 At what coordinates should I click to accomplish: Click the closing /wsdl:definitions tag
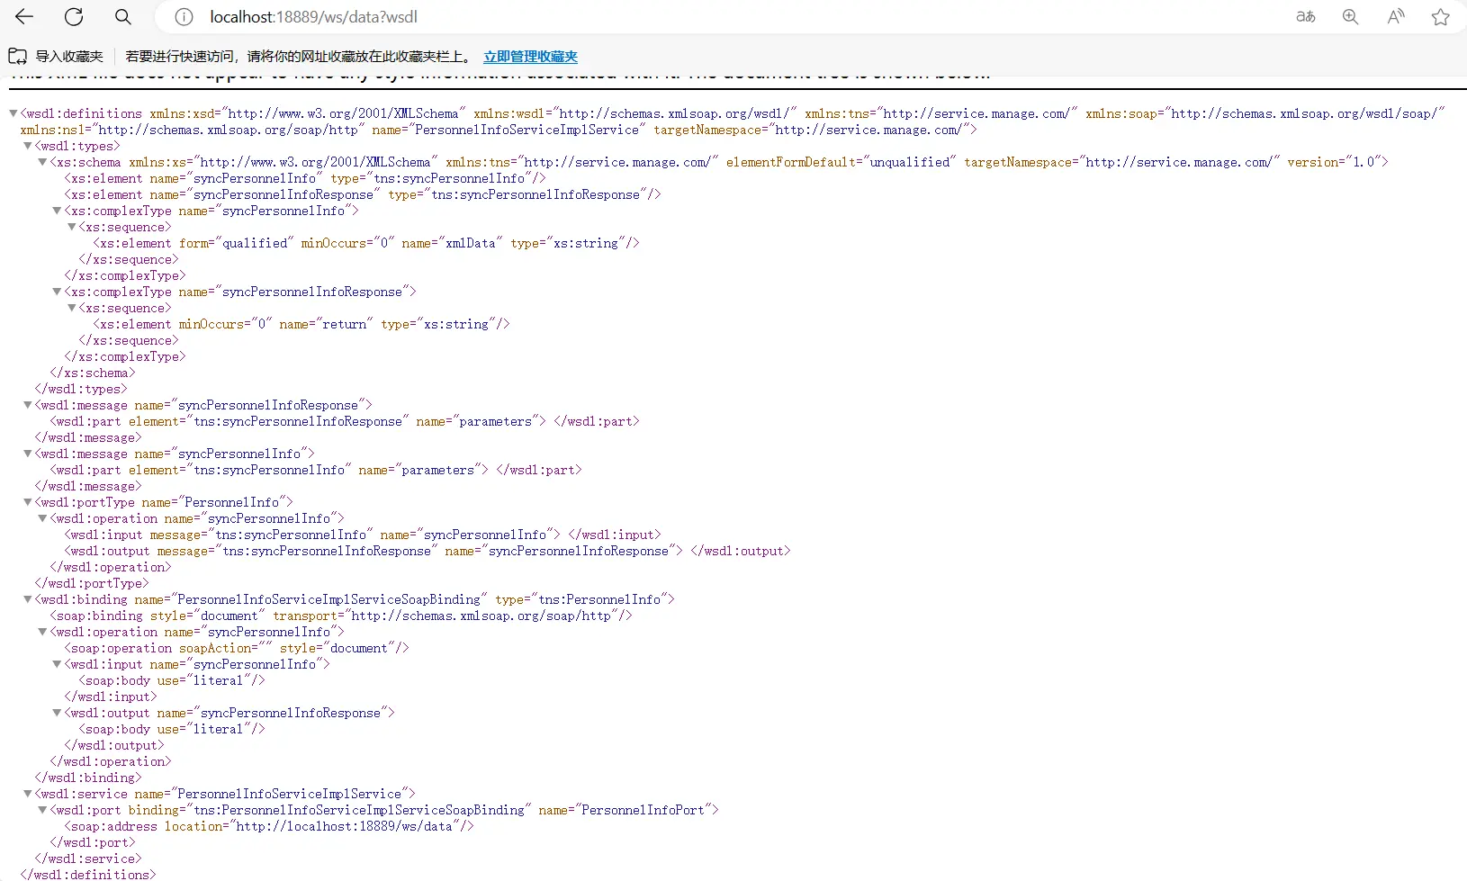click(88, 875)
